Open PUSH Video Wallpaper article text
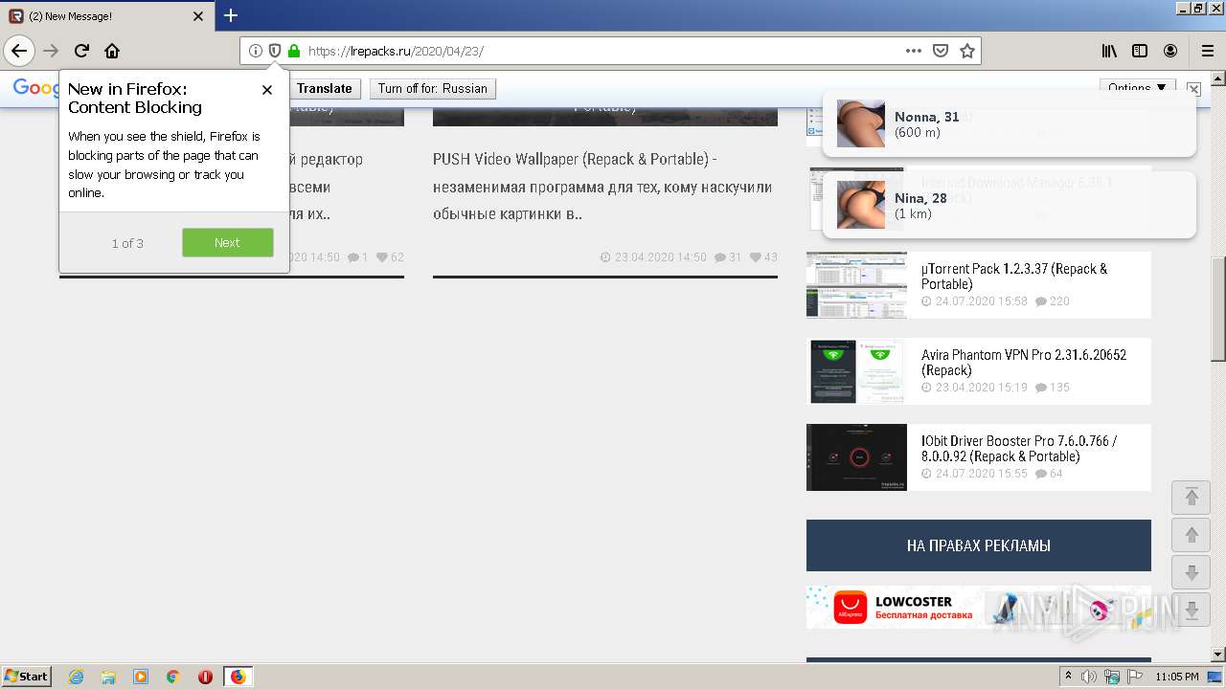Image resolution: width=1226 pixels, height=689 pixels. tap(602, 187)
